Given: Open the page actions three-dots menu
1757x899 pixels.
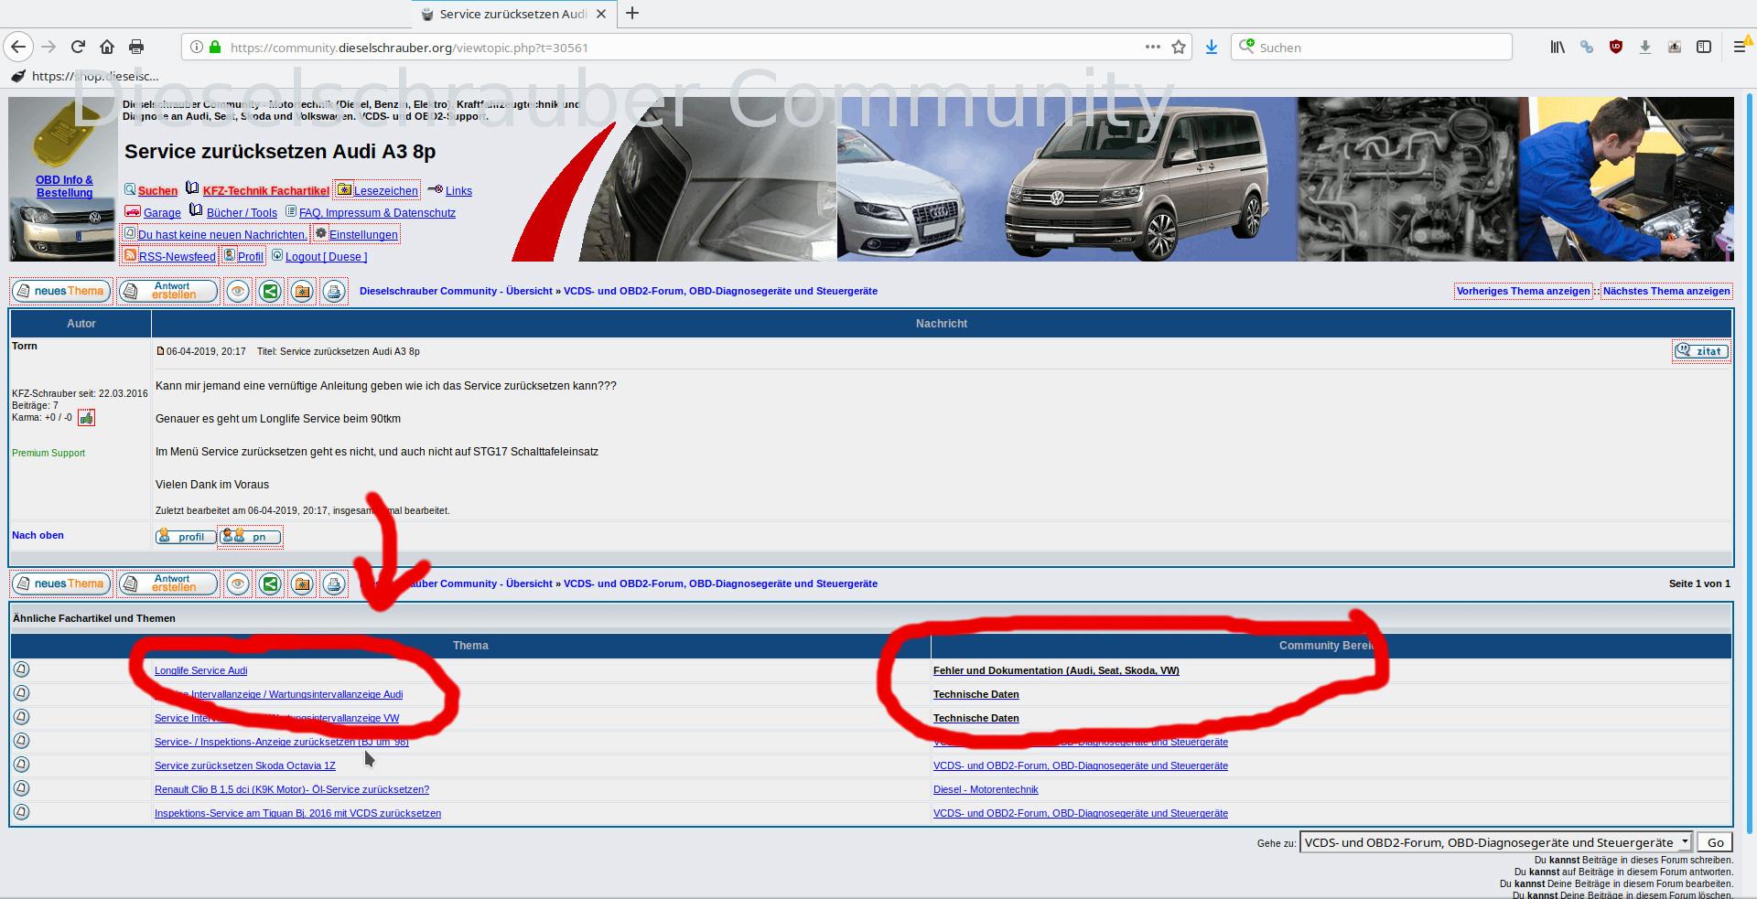Looking at the screenshot, I should [x=1153, y=47].
